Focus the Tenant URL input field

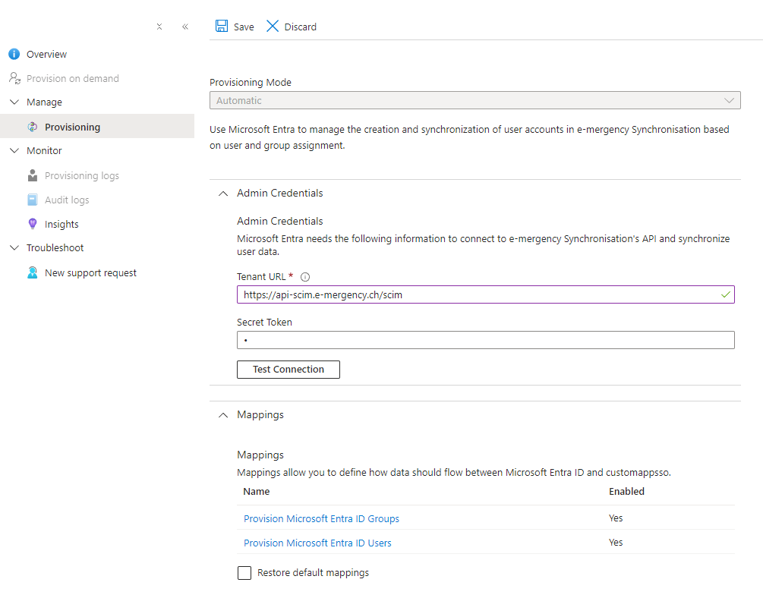click(x=486, y=294)
